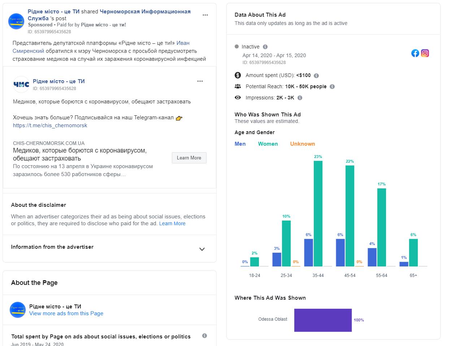Click the ЧИС logo thumbnail in the shared post
This screenshot has width=451, height=346.
click(x=21, y=85)
